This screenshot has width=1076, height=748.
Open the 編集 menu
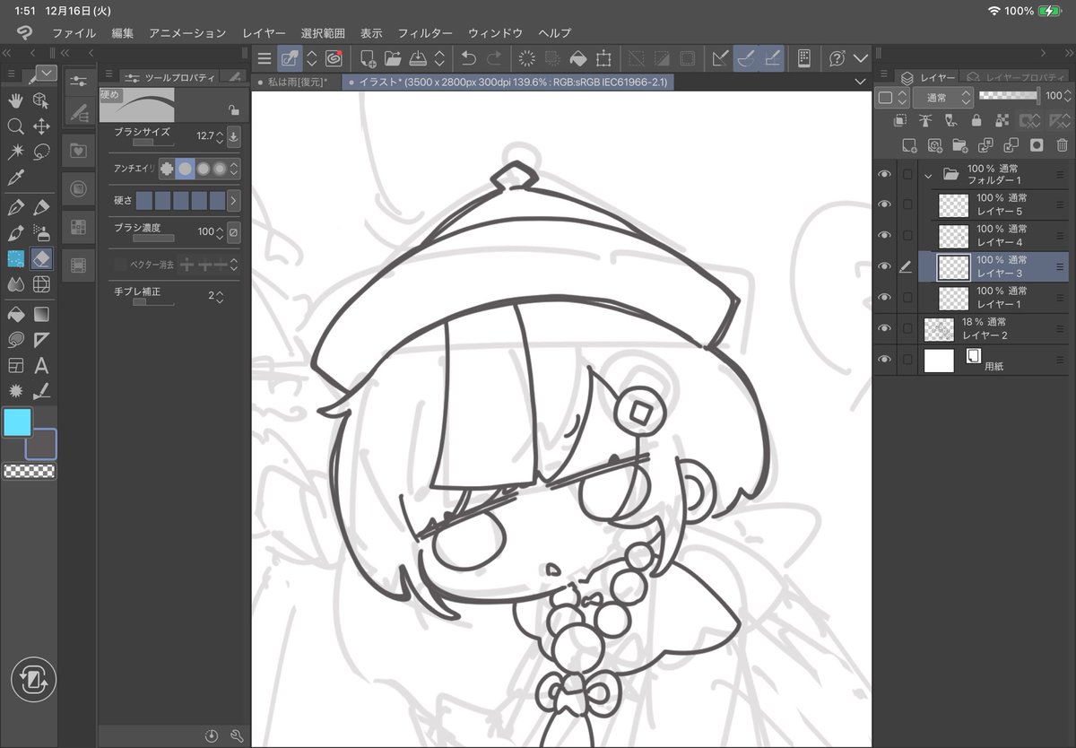(x=123, y=33)
